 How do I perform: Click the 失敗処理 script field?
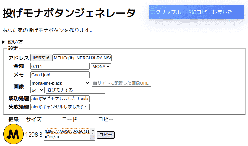tap(60, 107)
